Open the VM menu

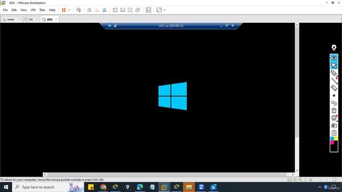pyautogui.click(x=33, y=10)
